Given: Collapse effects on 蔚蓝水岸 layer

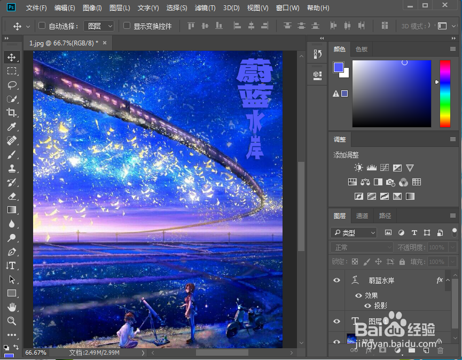Looking at the screenshot, I should pos(448,280).
